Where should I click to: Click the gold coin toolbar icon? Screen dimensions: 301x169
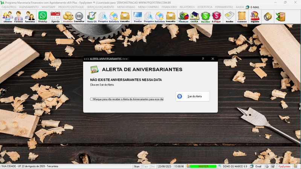coord(268,17)
